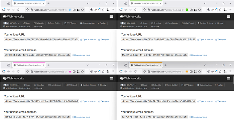Open Custom Actions in the 56730f34 toolbar
The width and height of the screenshot is (234, 120).
pyautogui.click(x=88, y=23)
